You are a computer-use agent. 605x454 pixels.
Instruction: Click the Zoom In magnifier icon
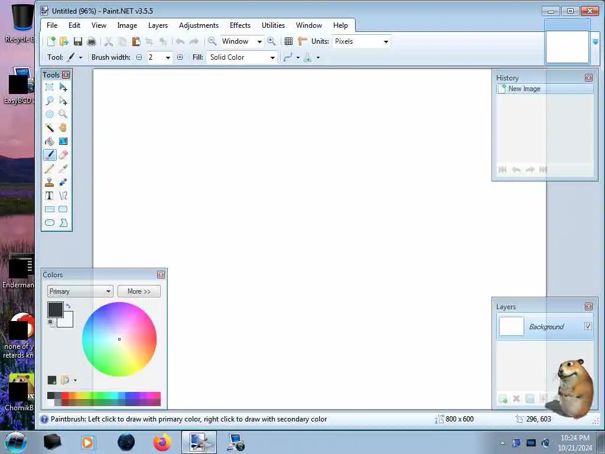[271, 41]
